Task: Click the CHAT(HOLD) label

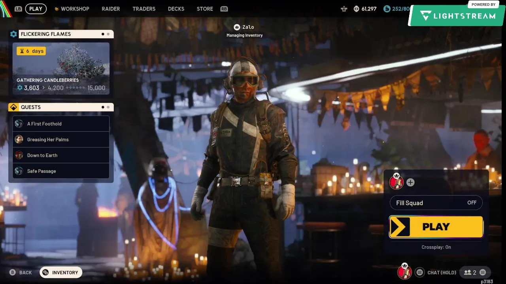Action: pos(442,273)
